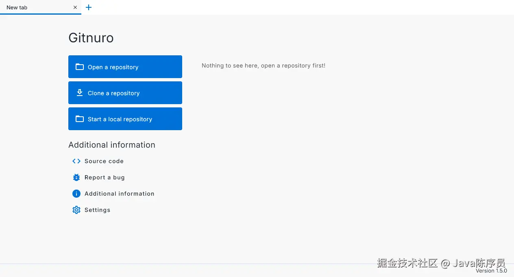Click the blue info circle icon
This screenshot has height=277, width=514.
point(76,194)
